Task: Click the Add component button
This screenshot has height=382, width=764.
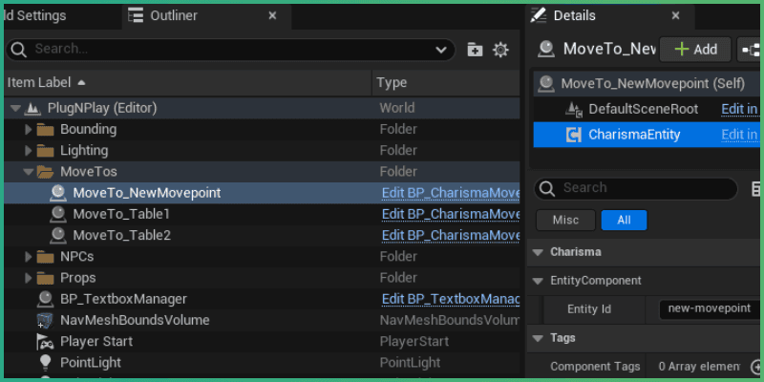Action: tap(695, 50)
